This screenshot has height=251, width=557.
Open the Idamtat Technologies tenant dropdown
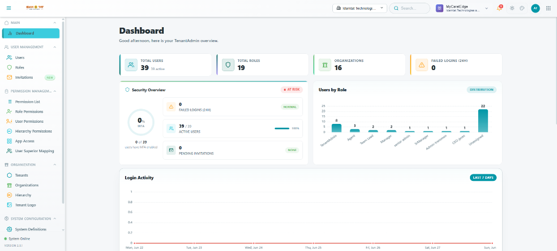tap(360, 8)
